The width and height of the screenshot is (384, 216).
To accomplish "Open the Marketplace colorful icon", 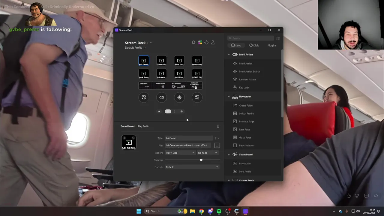I will point(200,43).
